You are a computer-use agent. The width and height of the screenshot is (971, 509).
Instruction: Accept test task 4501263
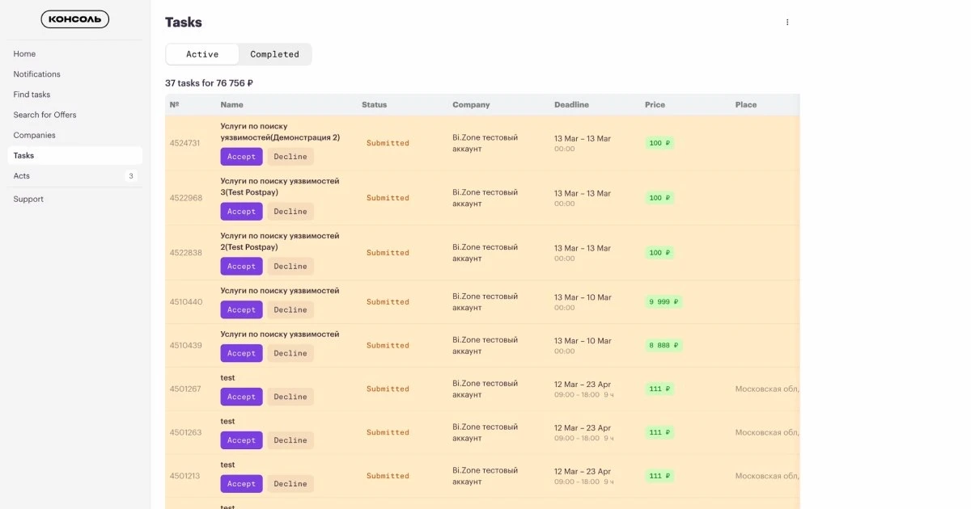241,441
